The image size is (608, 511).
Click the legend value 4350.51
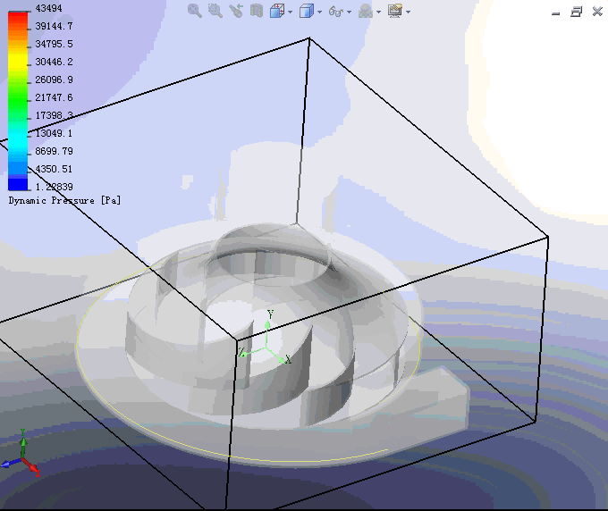pos(54,169)
